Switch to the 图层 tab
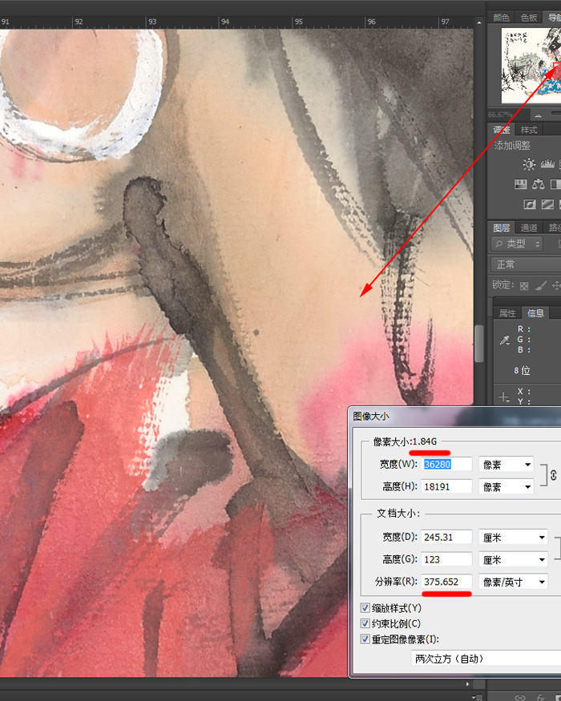 click(x=502, y=228)
